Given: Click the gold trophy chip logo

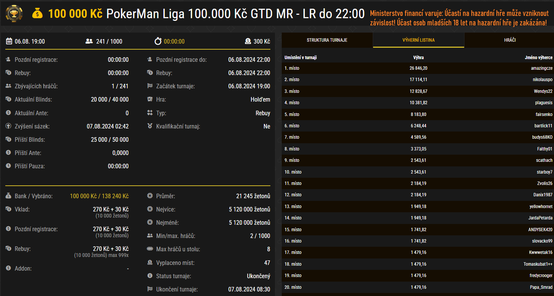Looking at the screenshot, I should [14, 14].
